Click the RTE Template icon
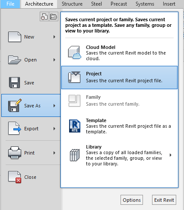184x210 pixels. (x=75, y=126)
